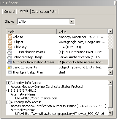Click the URL=http://ocsp.thawte.com line
Screen dimensions: 117x119
point(36,98)
